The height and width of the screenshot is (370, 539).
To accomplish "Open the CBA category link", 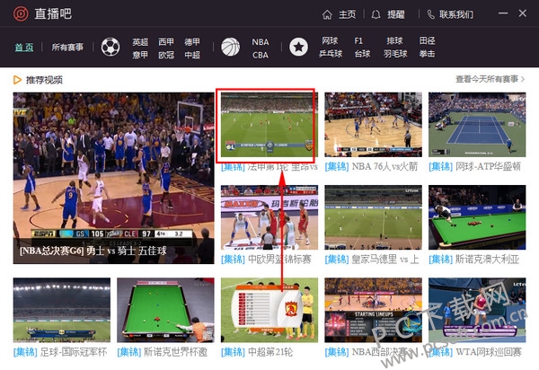I will 260,55.
